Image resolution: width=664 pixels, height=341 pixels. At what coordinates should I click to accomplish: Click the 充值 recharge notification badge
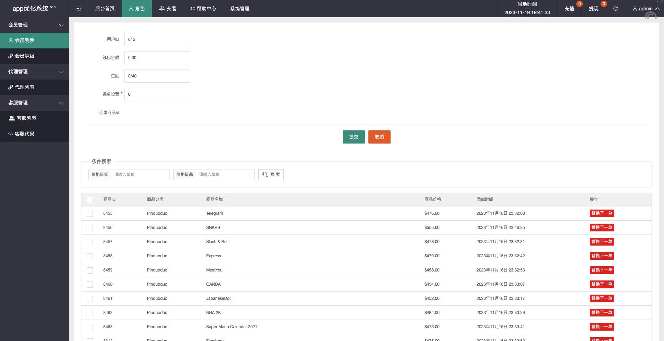579,4
